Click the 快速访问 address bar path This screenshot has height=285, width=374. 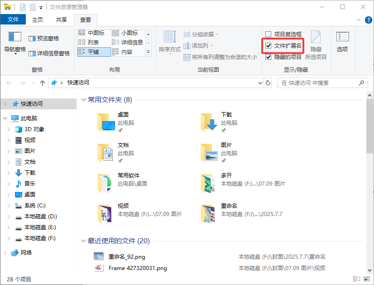[x=78, y=83]
